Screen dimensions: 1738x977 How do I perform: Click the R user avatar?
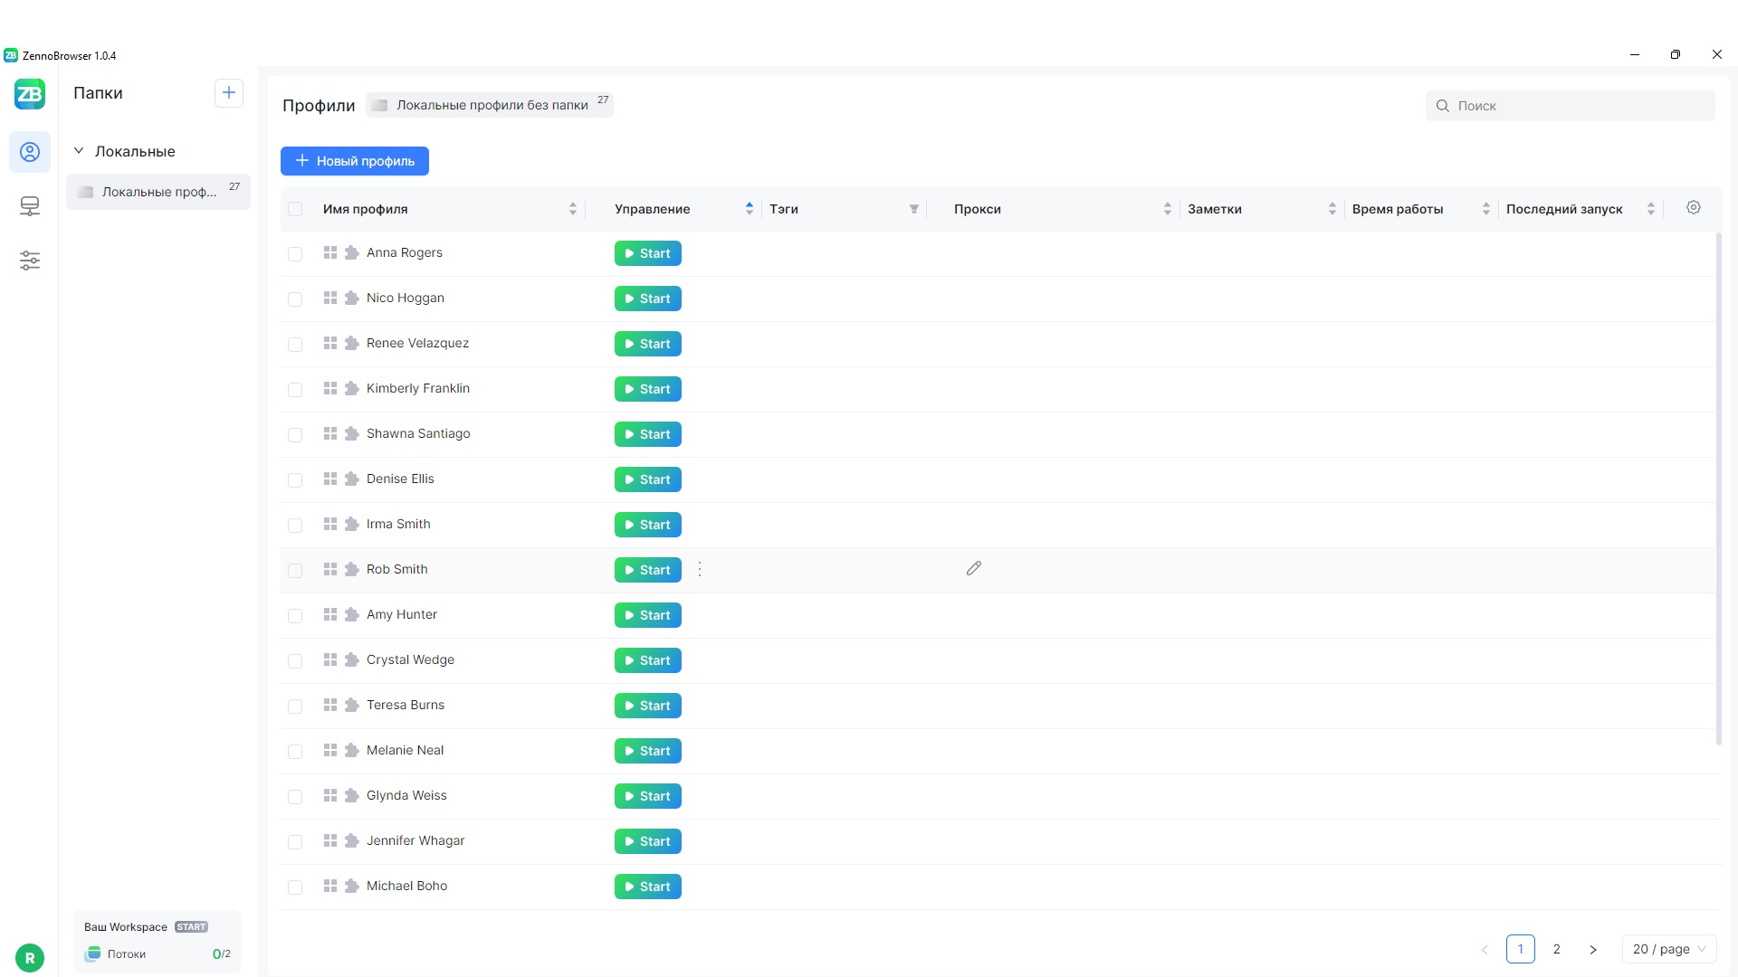[30, 957]
